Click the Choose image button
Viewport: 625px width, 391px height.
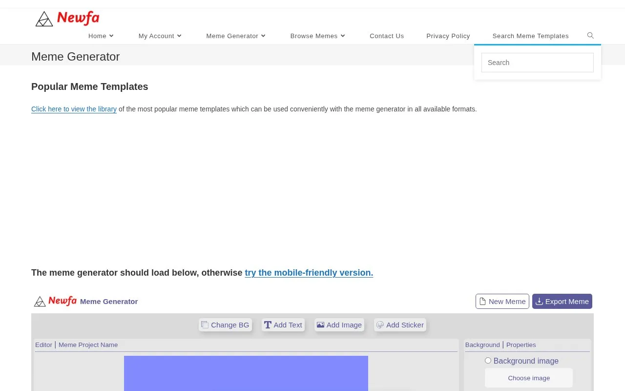529,378
